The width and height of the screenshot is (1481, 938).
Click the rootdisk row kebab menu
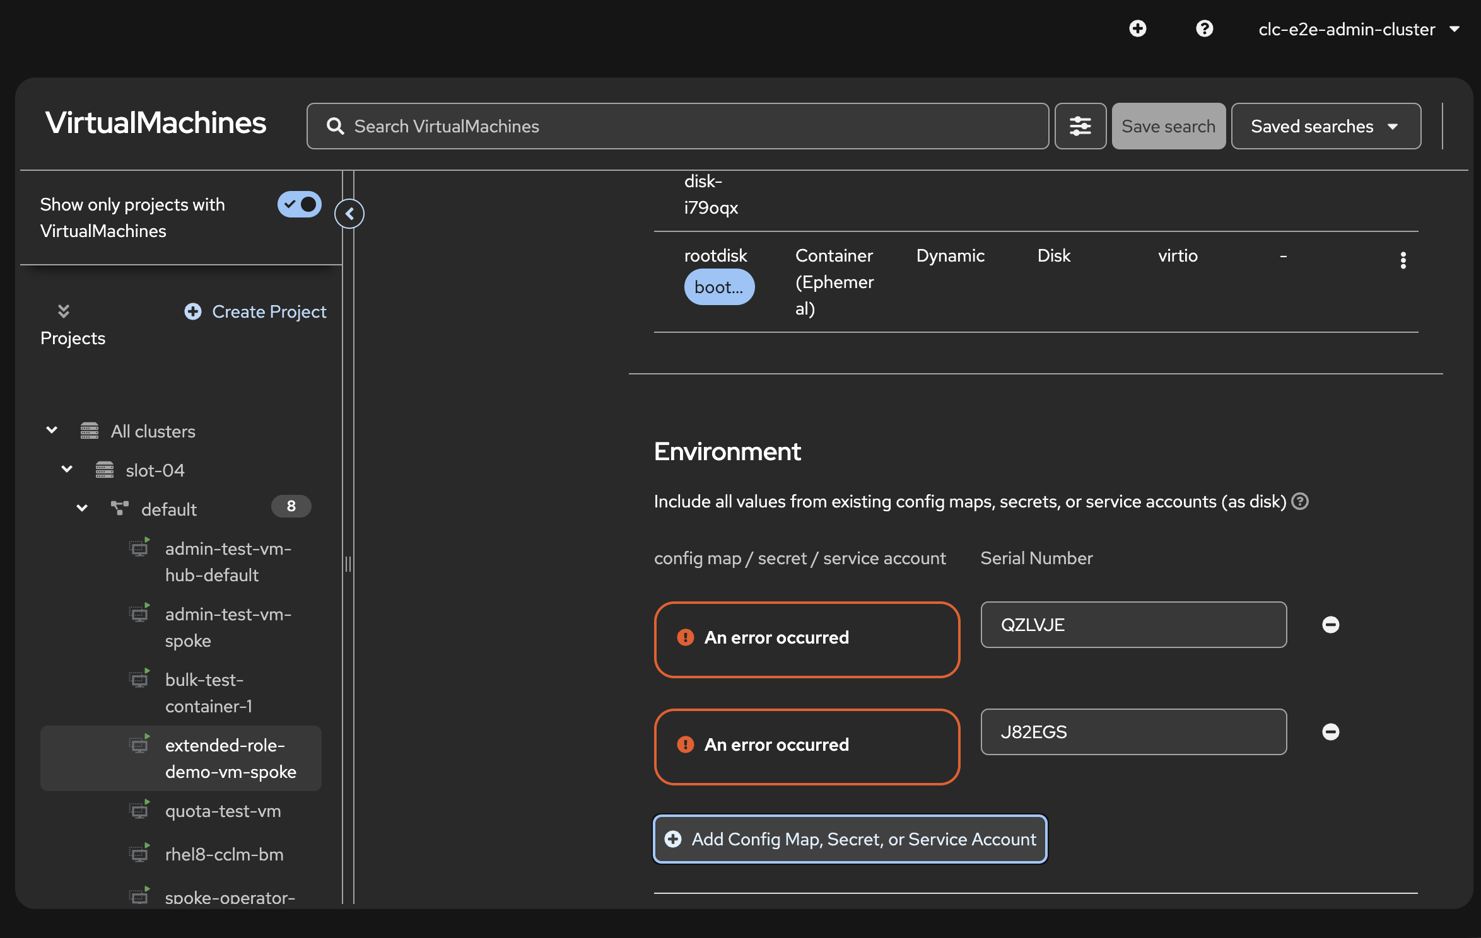pos(1403,260)
